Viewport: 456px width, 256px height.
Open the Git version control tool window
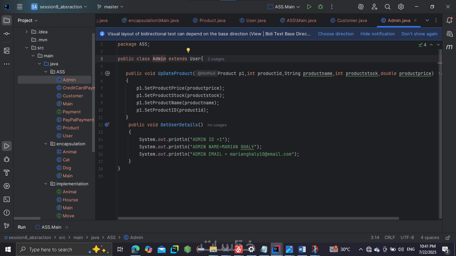7,226
